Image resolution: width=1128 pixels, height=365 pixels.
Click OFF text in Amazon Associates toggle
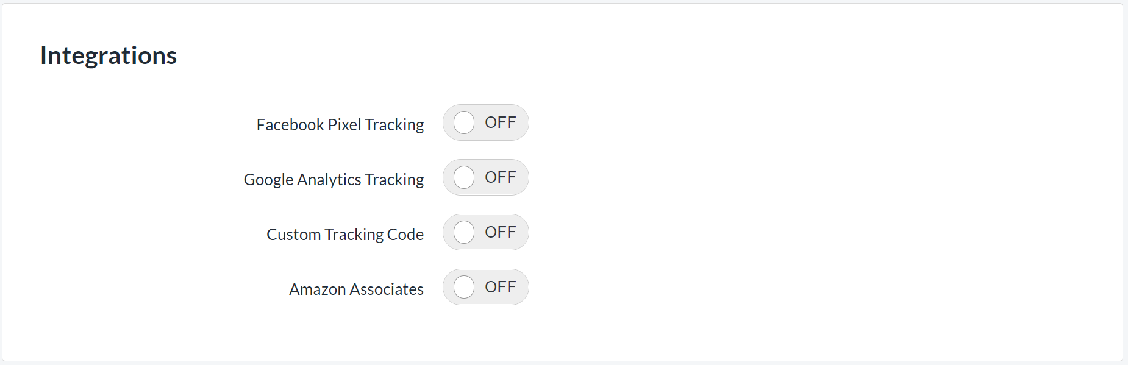(500, 287)
